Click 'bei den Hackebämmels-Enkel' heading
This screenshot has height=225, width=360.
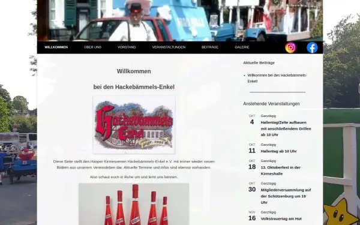pos(134,87)
